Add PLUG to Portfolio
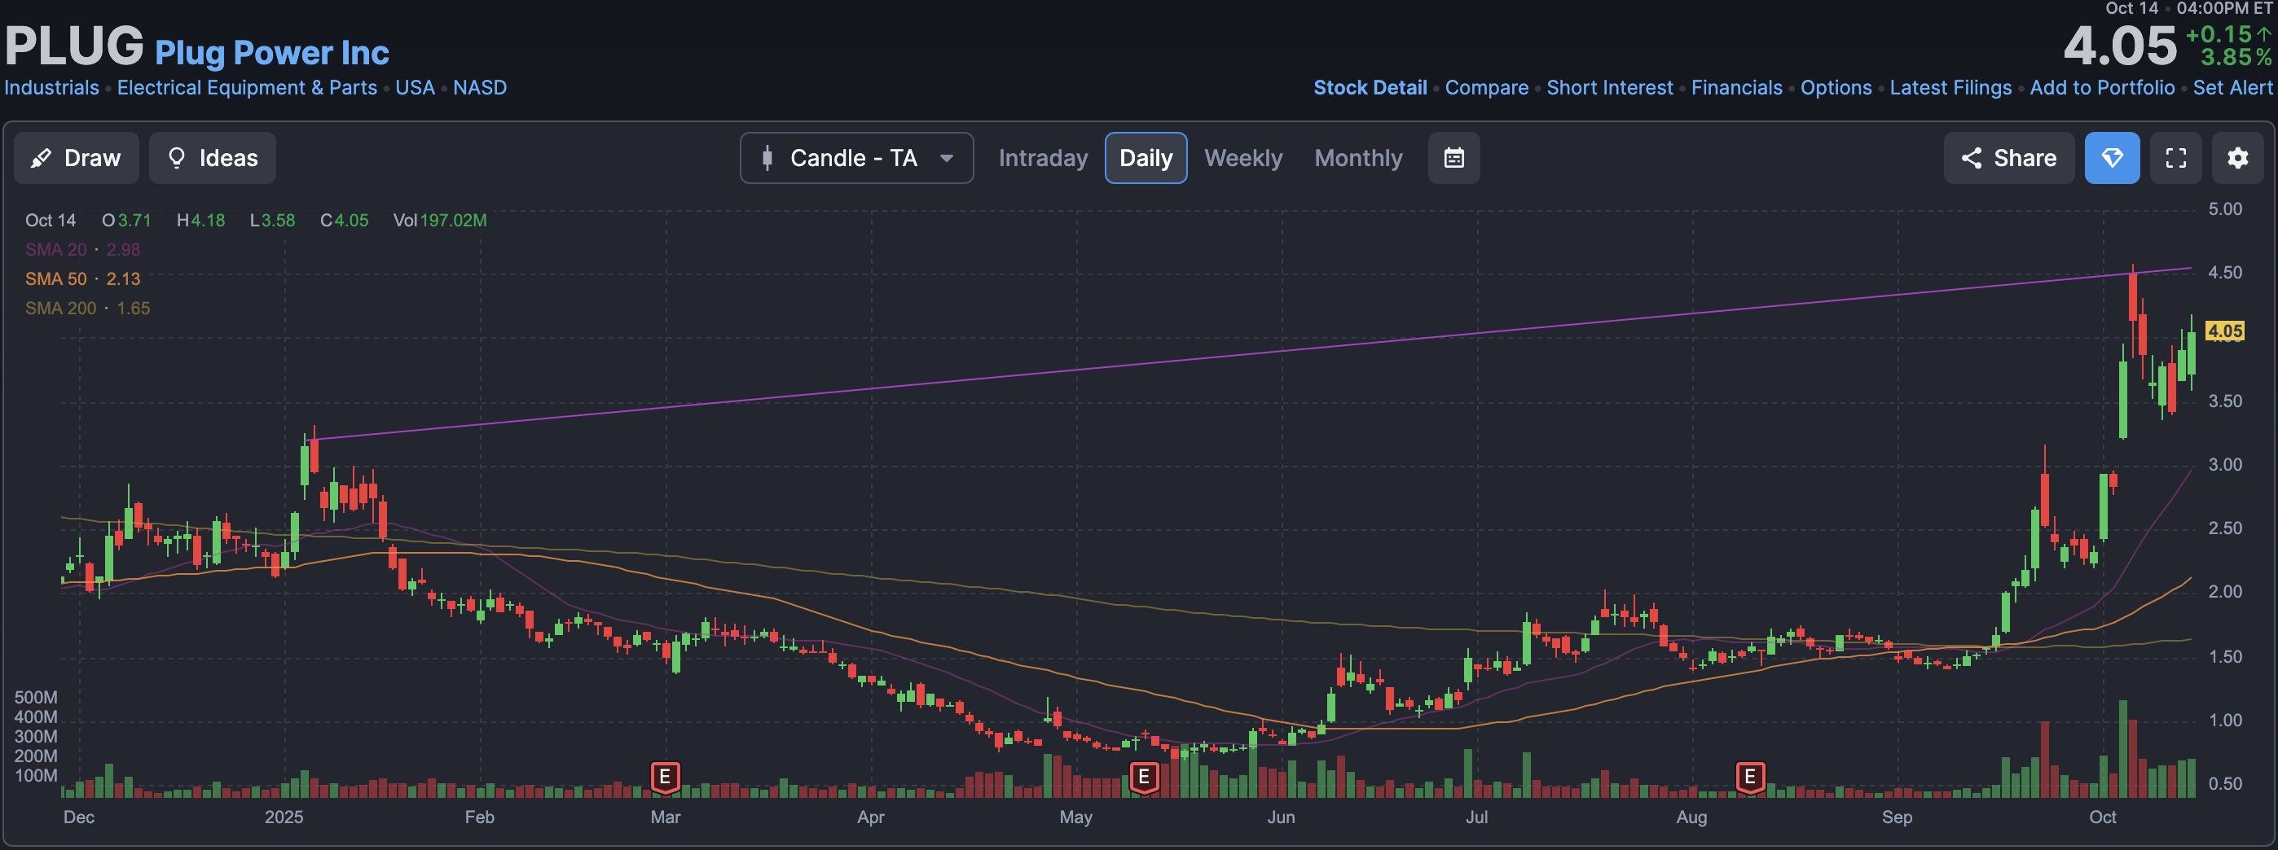Viewport: 2278px width, 850px height. 2102,87
